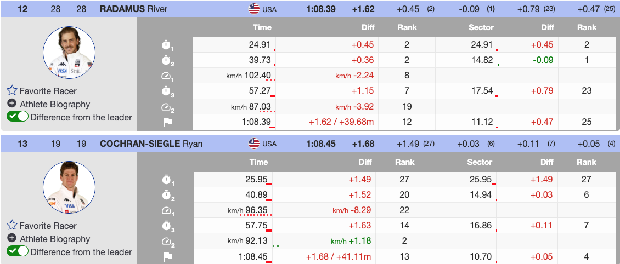
Task: Click Cochran-Siegle's second speedometer icon
Action: 167,242
